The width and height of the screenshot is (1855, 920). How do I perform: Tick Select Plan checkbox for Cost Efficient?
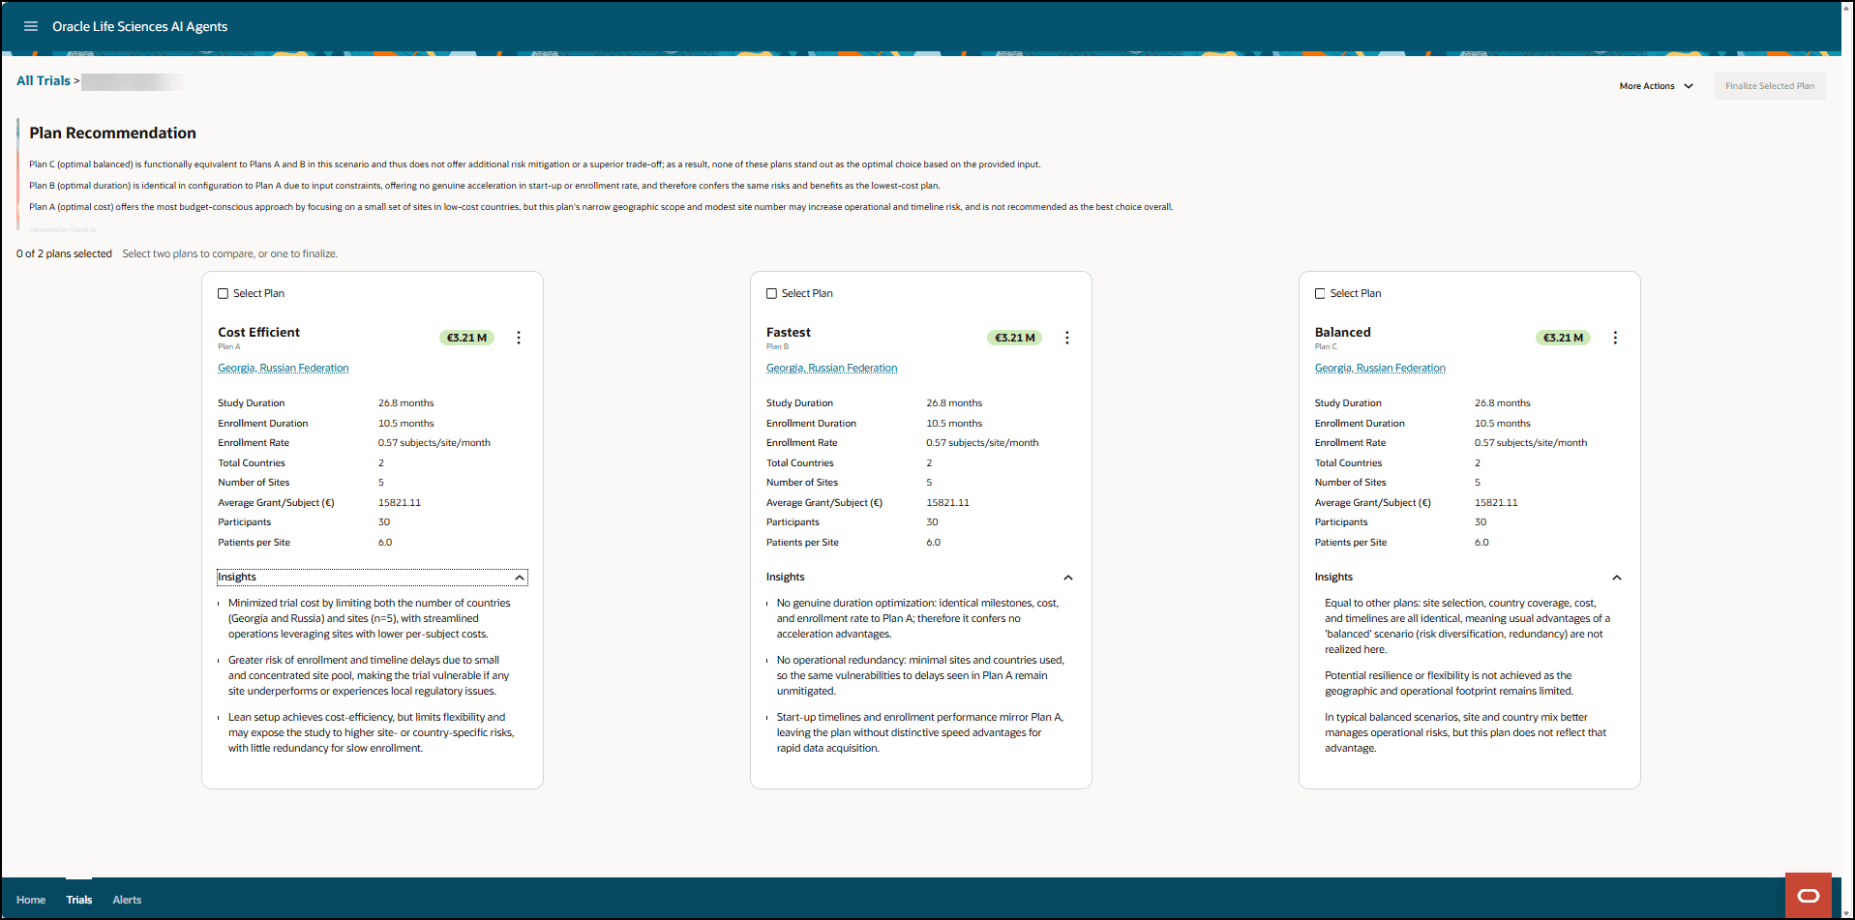(224, 293)
